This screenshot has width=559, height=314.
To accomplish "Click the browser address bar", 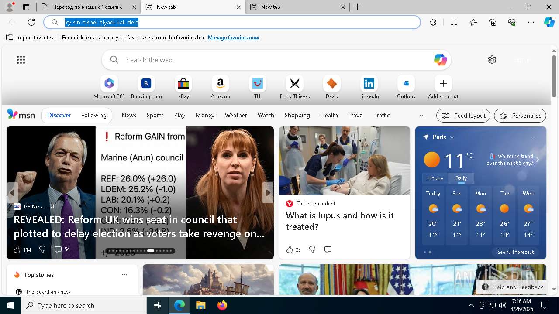I will (x=232, y=22).
